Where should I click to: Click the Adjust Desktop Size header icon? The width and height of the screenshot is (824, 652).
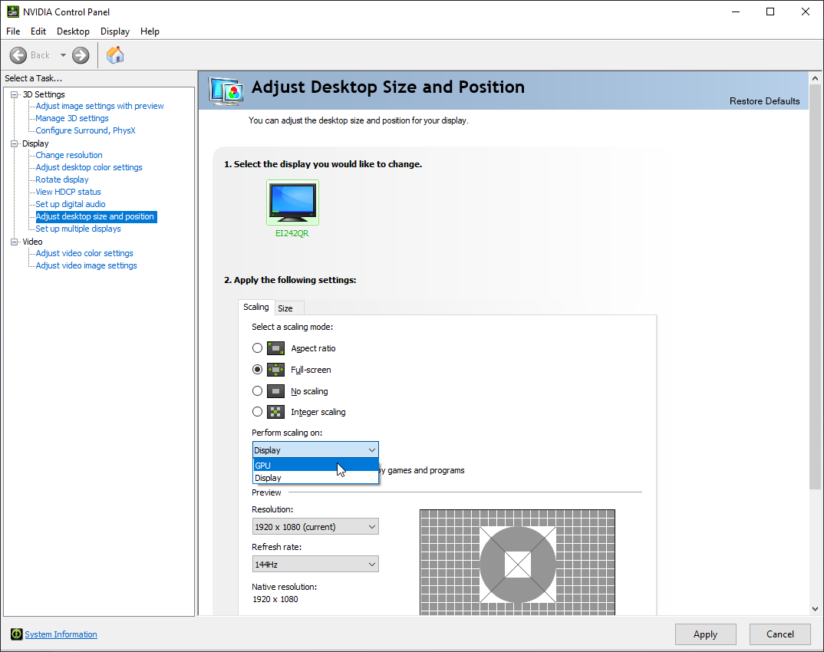point(226,91)
